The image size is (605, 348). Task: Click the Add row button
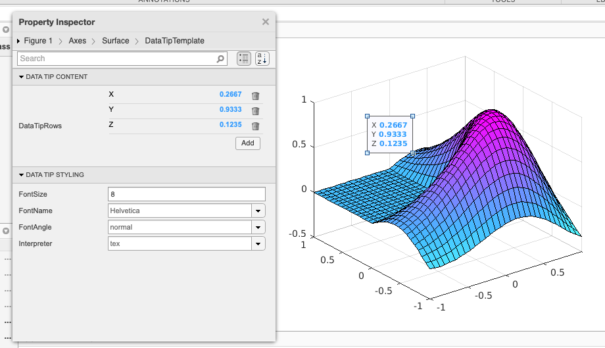tap(248, 143)
